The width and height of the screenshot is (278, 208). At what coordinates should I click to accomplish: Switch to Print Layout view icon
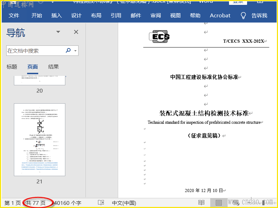pyautogui.click(x=219, y=203)
